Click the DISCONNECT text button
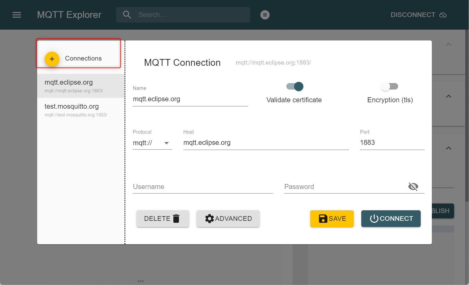This screenshot has height=285, width=469. click(x=413, y=15)
